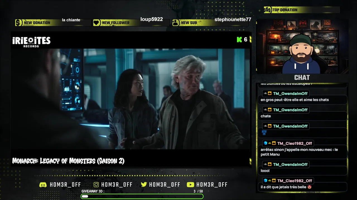This screenshot has height=200, width=357.
Task: Click donor name 'la chiante'
Action: (x=71, y=20)
